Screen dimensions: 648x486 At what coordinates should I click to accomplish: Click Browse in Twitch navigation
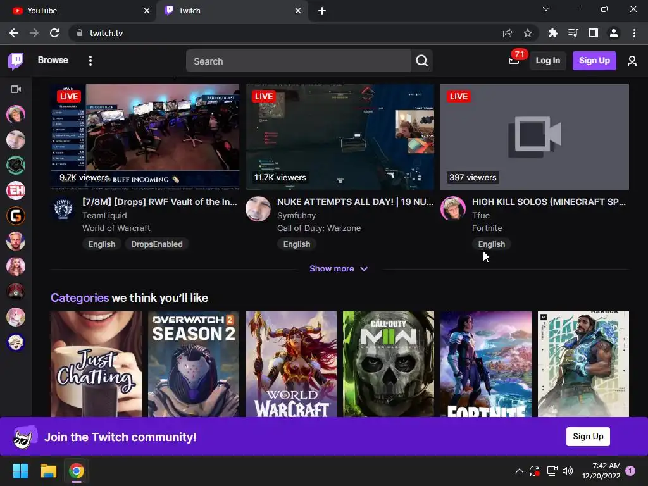(x=53, y=60)
